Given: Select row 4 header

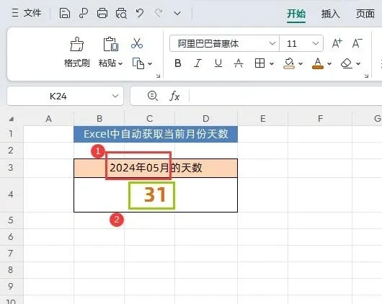Looking at the screenshot, I should click(x=12, y=195).
